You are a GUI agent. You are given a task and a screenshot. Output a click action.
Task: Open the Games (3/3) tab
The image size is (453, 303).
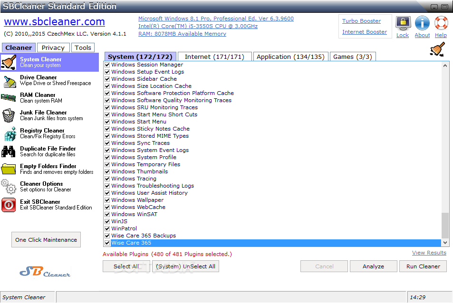click(352, 57)
